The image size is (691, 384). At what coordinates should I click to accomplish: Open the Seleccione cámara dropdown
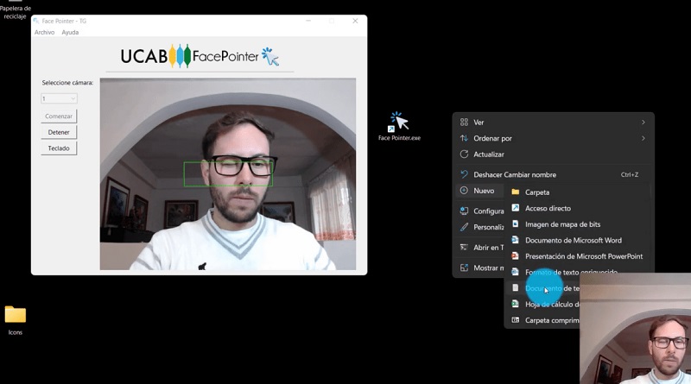point(59,98)
